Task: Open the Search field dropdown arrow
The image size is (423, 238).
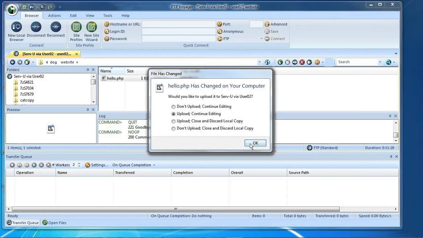Action: point(380,62)
